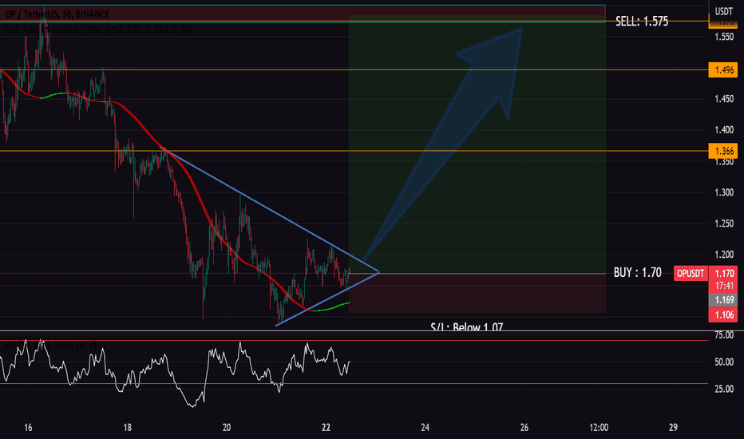
Task: Click the 50.00 RSI axis value
Action: click(x=724, y=362)
